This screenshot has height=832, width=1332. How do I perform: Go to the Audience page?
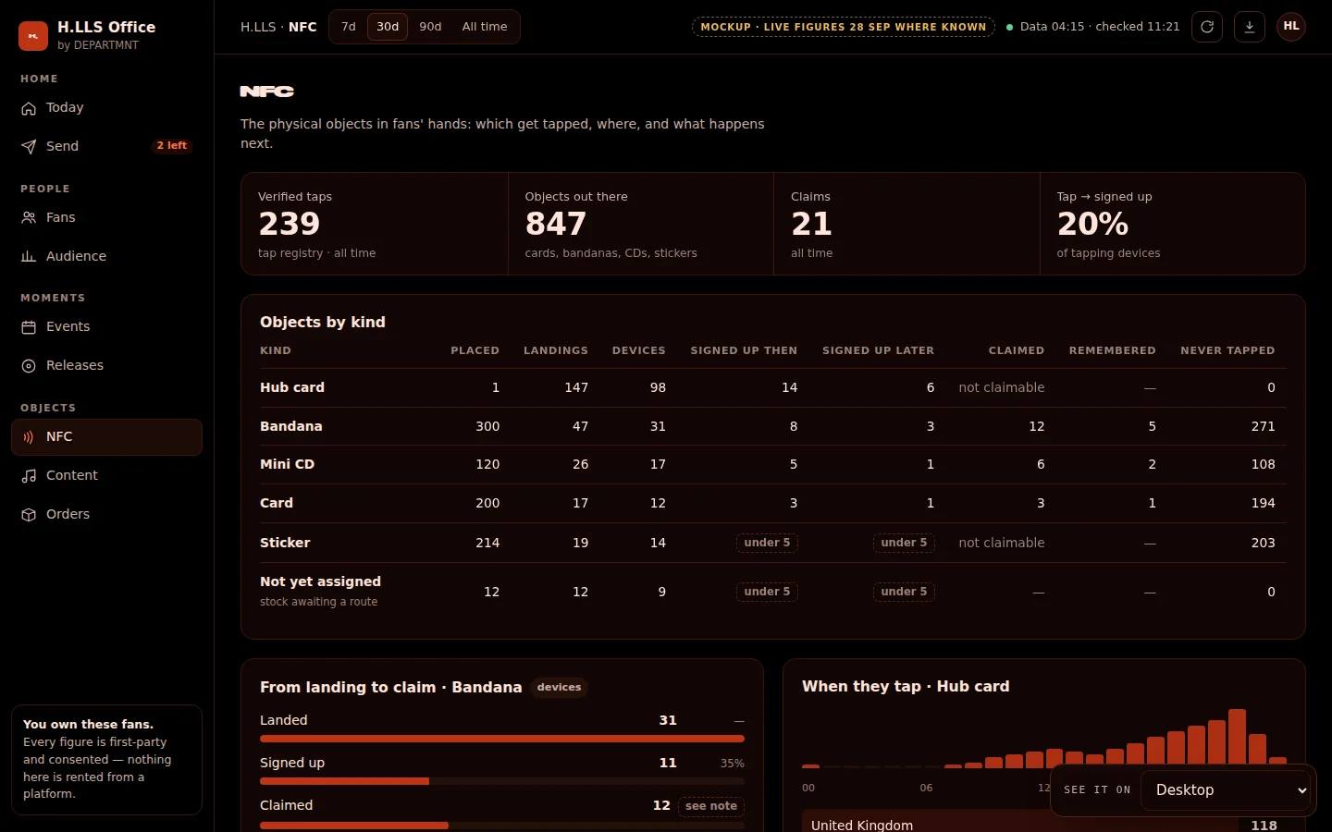tap(106, 257)
